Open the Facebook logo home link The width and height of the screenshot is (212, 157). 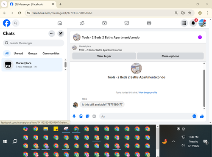[7, 23]
